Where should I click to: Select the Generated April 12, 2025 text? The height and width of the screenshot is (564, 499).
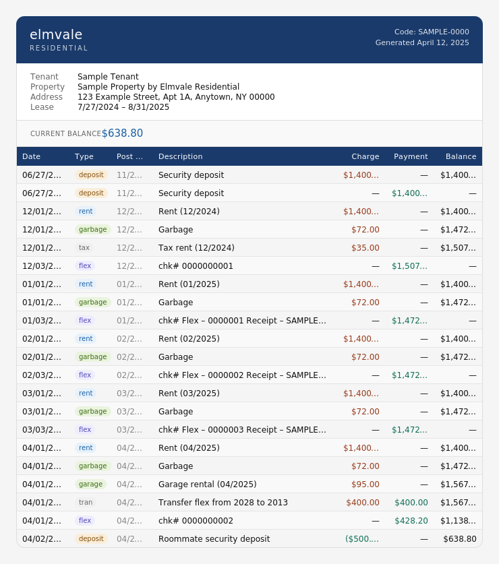pyautogui.click(x=422, y=42)
